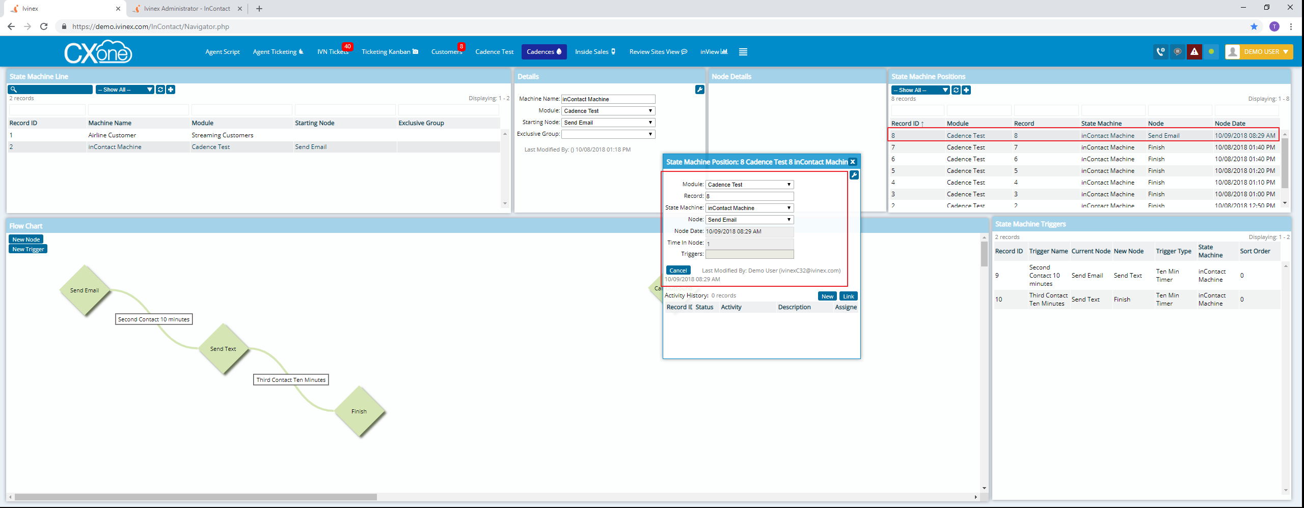The height and width of the screenshot is (508, 1304).
Task: Open the Customers menu item
Action: (x=446, y=52)
